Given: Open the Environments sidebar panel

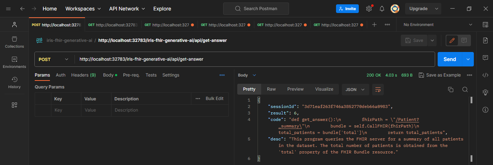Looking at the screenshot, I should coord(14,62).
